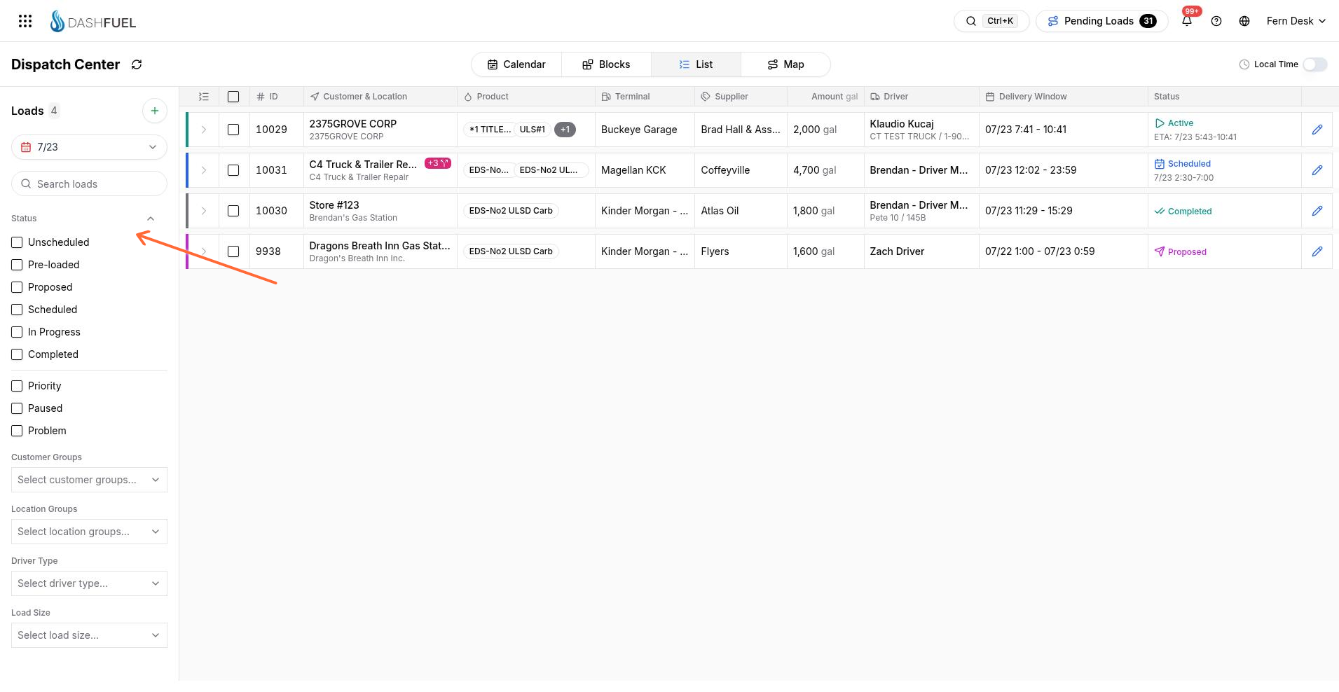This screenshot has width=1339, height=692.
Task: Expand row for load 10029
Action: click(204, 130)
